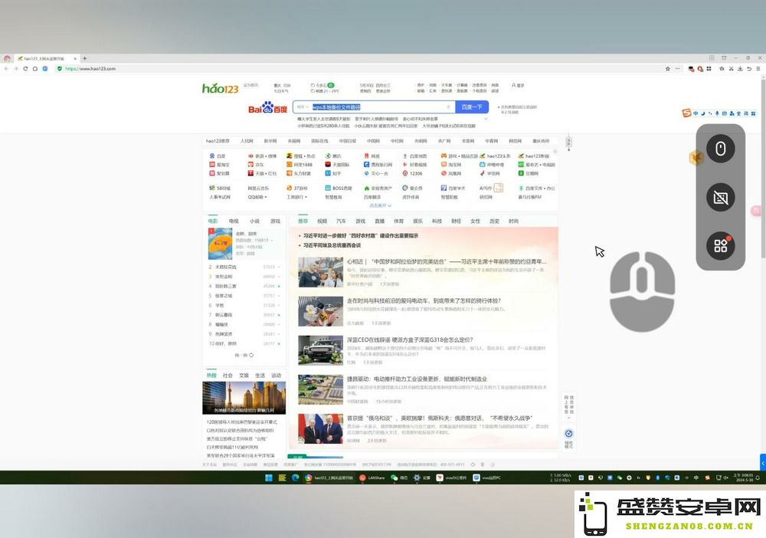
Task: Open the 中国日报 link in nav bar
Action: point(348,141)
